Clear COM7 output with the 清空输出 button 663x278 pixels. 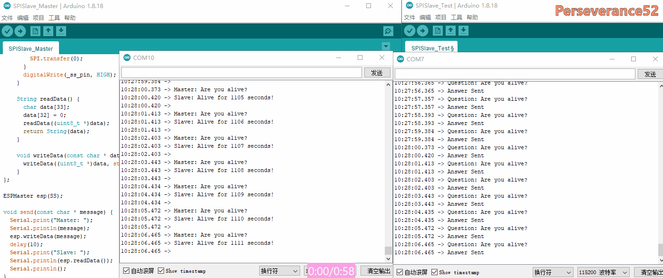(x=653, y=271)
